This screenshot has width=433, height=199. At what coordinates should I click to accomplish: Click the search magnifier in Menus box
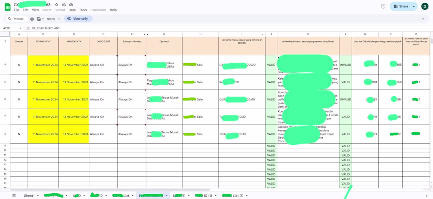point(10,19)
